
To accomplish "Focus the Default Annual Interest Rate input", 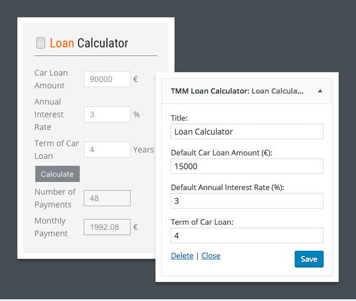I will coord(247,201).
